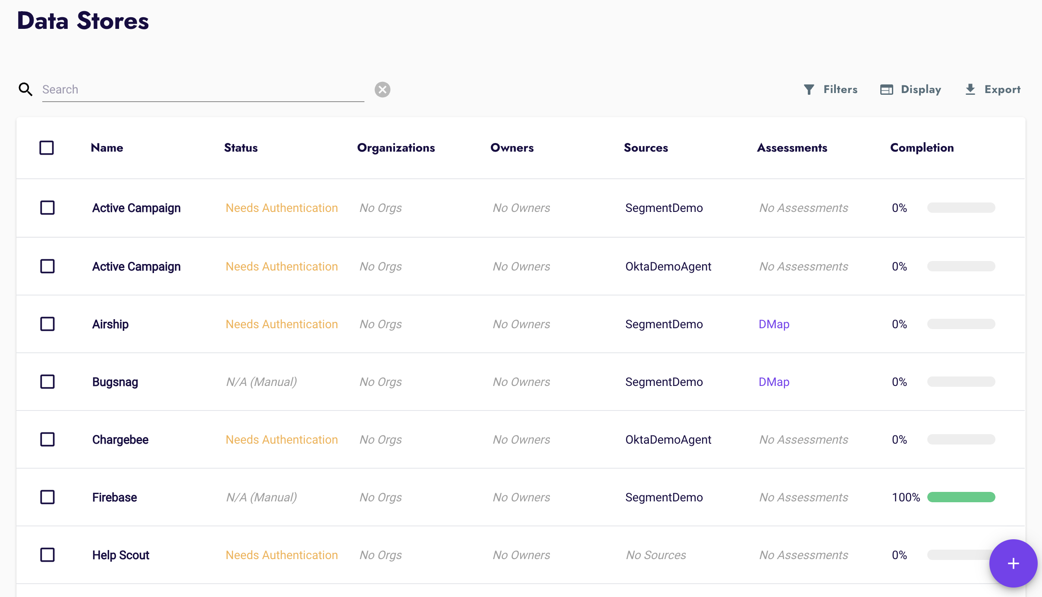Open the Airship data store
The height and width of the screenshot is (597, 1042).
tap(110, 324)
